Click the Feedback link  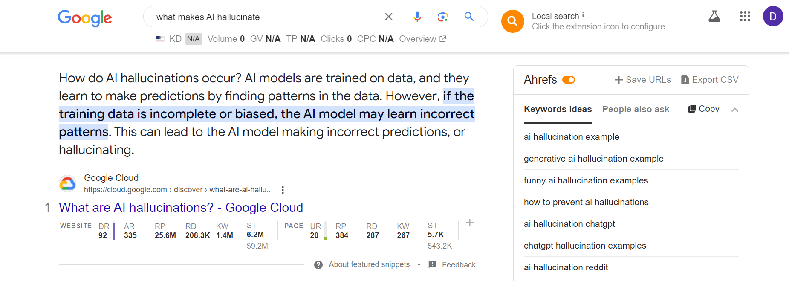point(459,265)
